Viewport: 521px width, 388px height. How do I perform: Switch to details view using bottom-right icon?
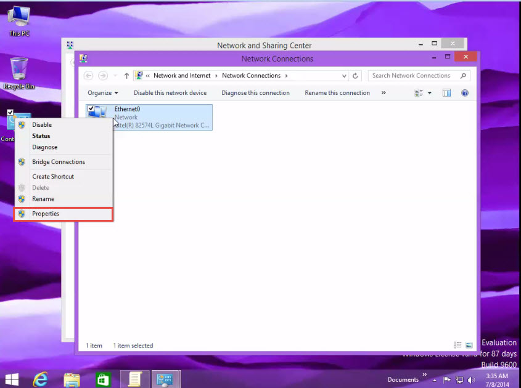pyautogui.click(x=457, y=345)
